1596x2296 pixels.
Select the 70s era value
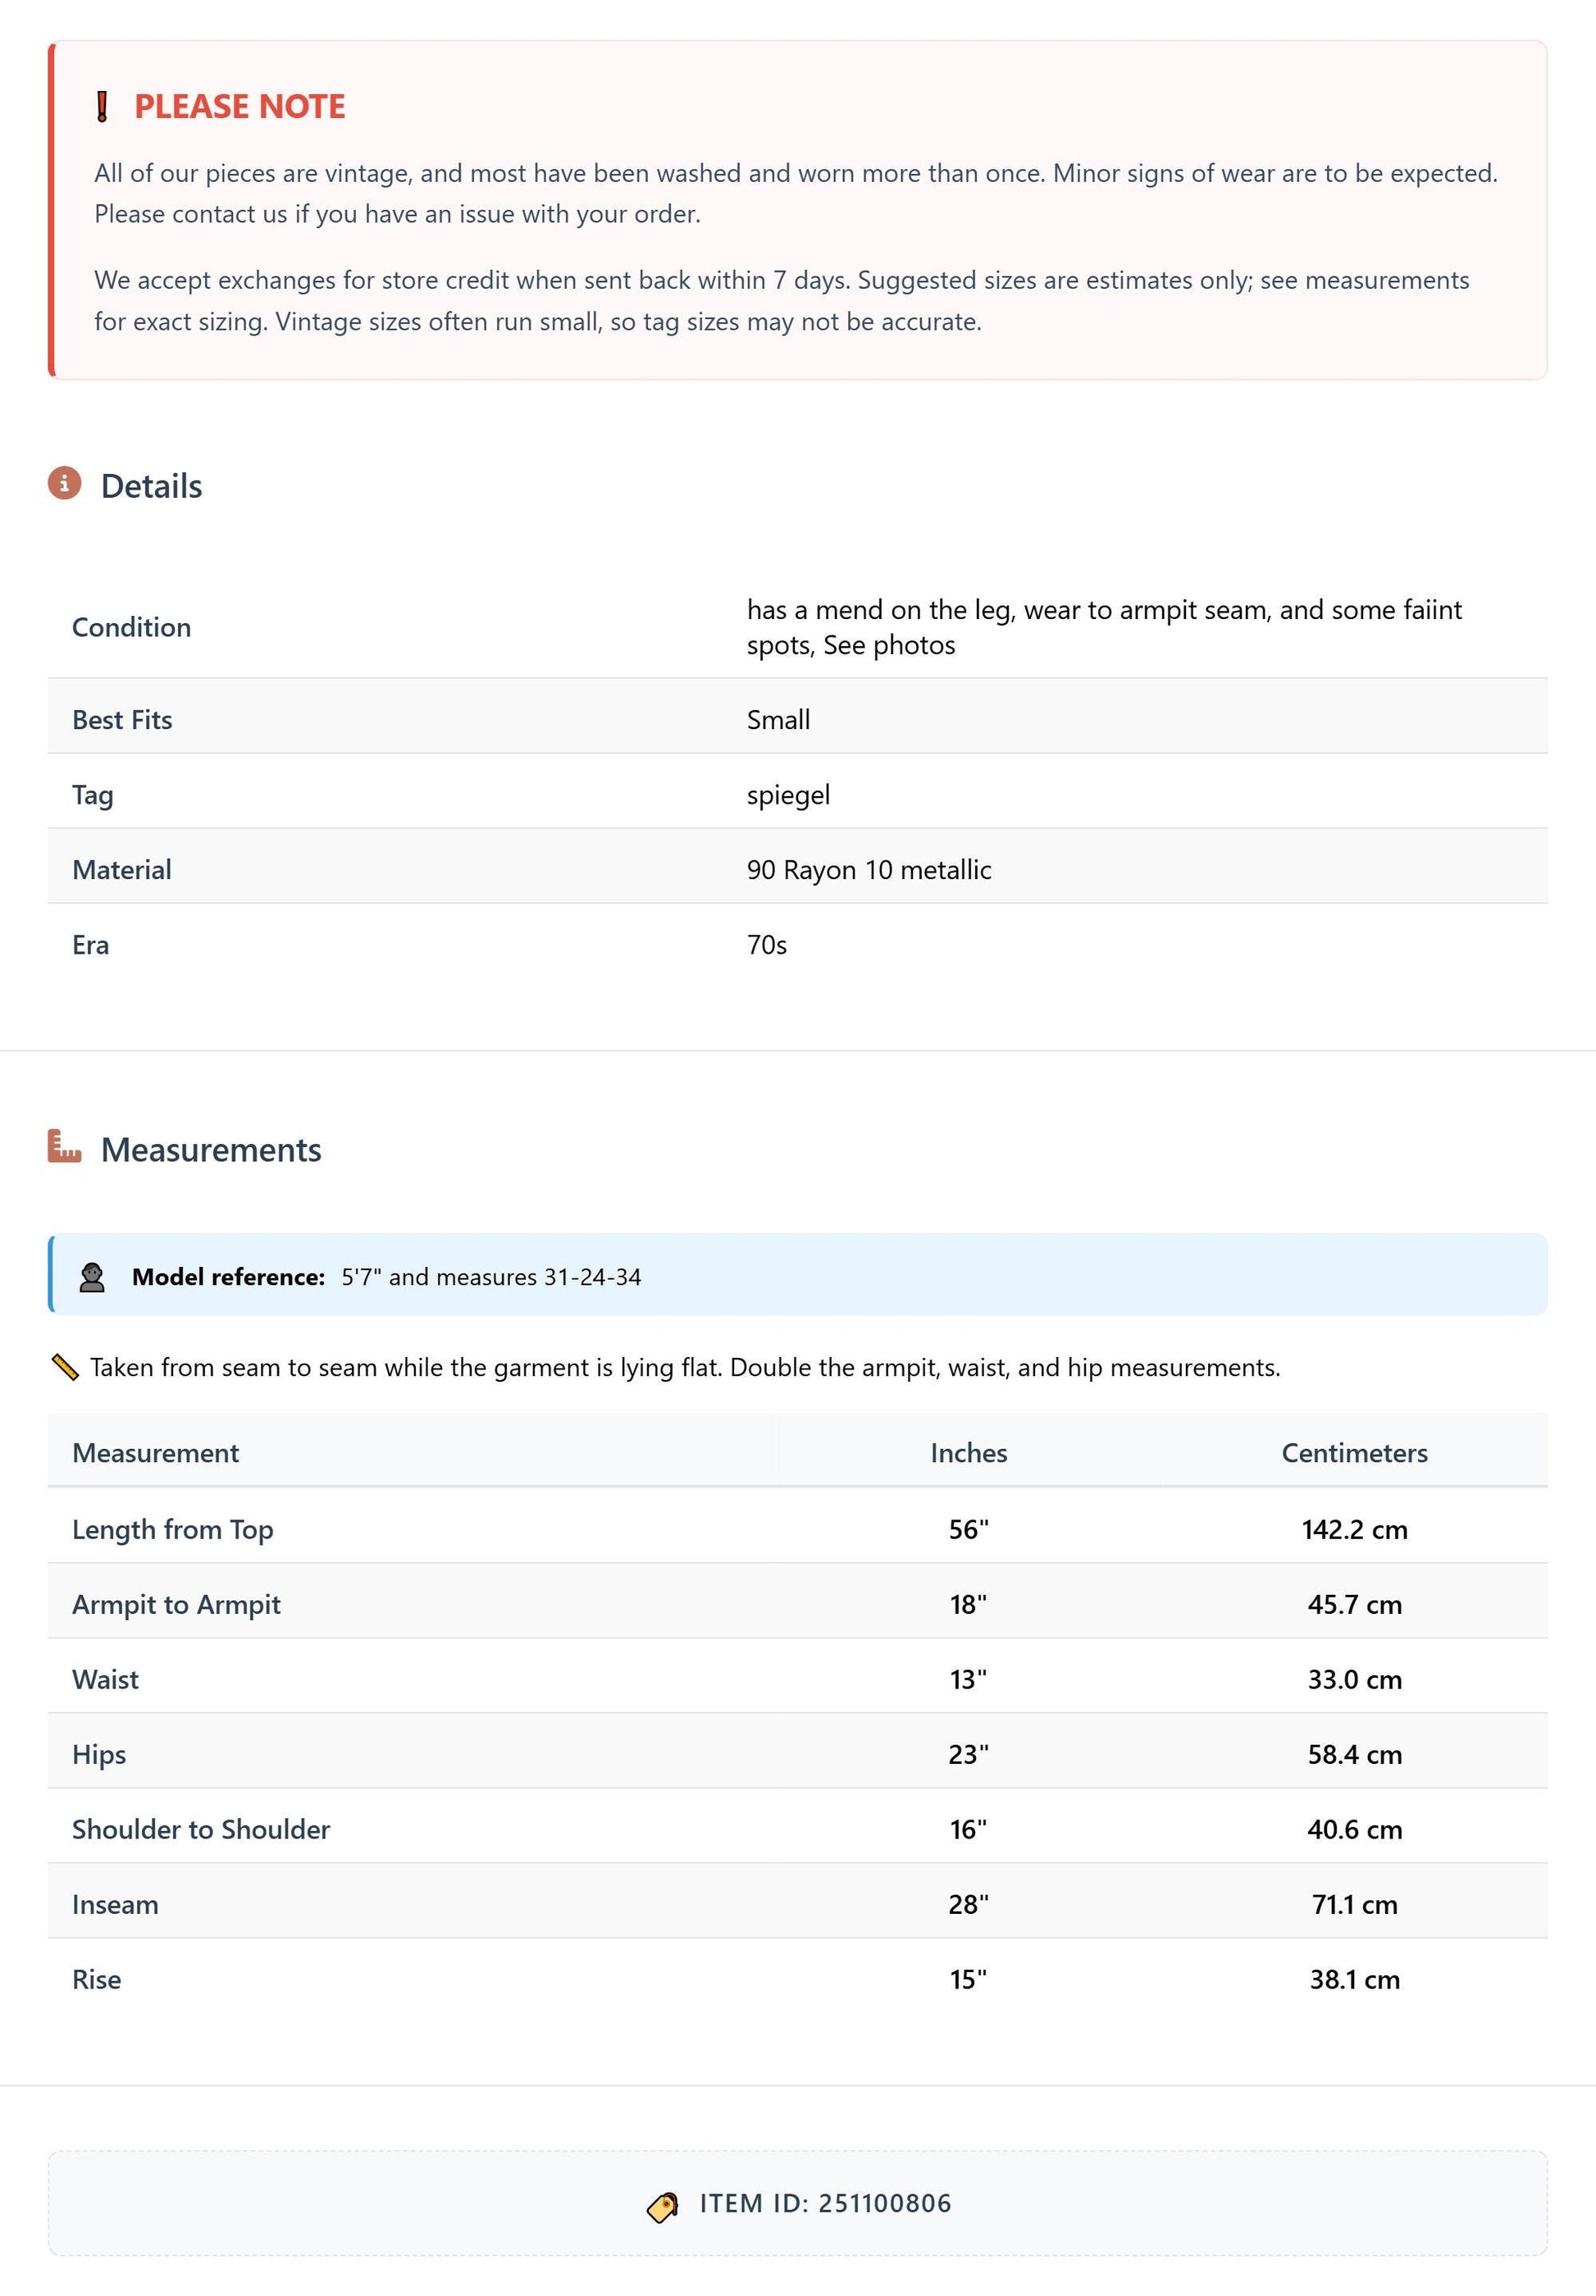[767, 945]
